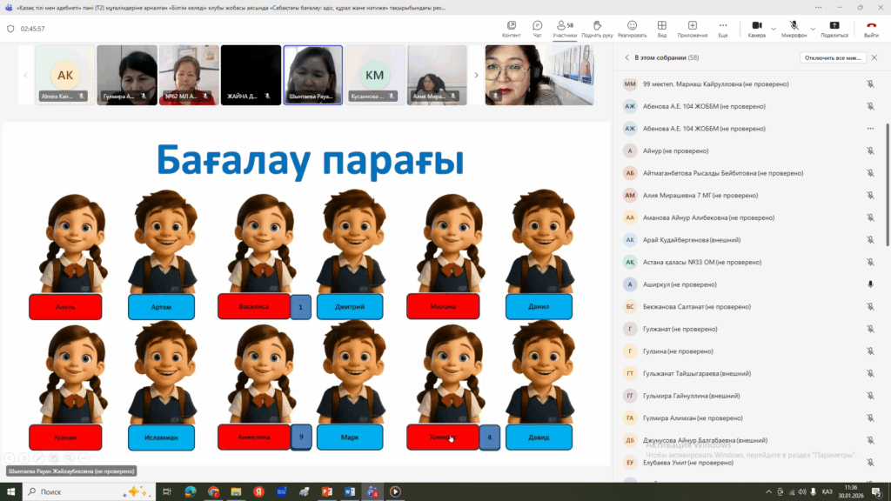
Task: Open PowerPoint from the Windows taskbar
Action: coord(328,491)
